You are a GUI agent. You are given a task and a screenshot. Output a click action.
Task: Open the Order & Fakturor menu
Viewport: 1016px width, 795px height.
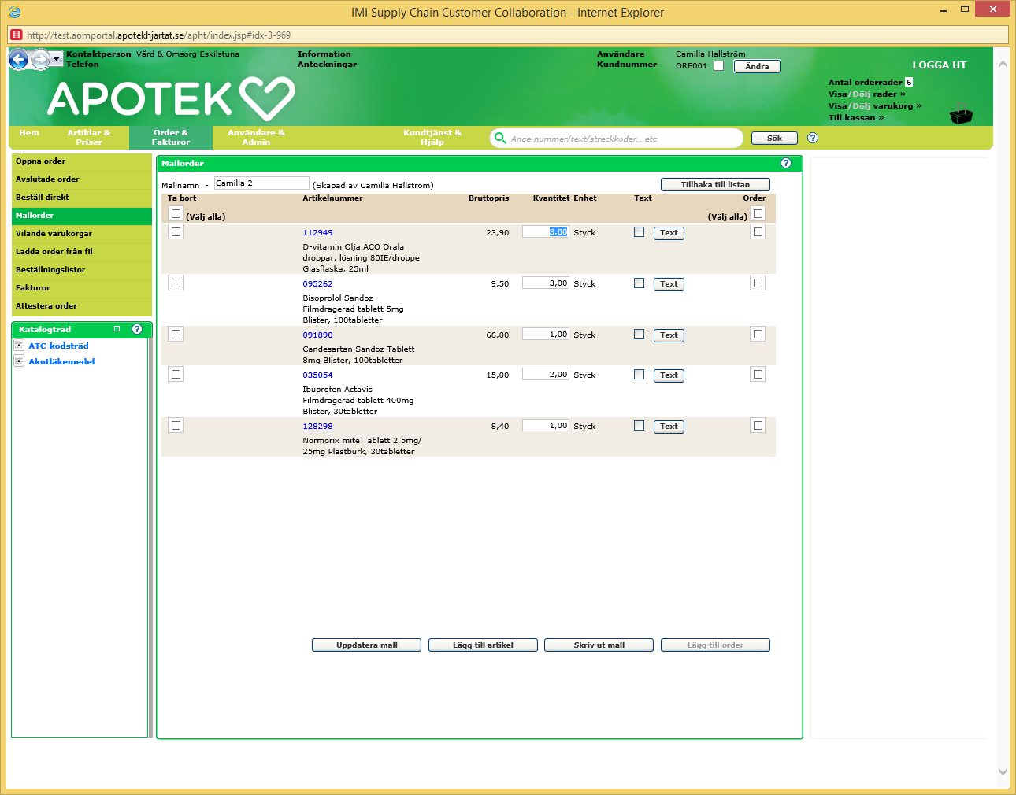(x=171, y=137)
